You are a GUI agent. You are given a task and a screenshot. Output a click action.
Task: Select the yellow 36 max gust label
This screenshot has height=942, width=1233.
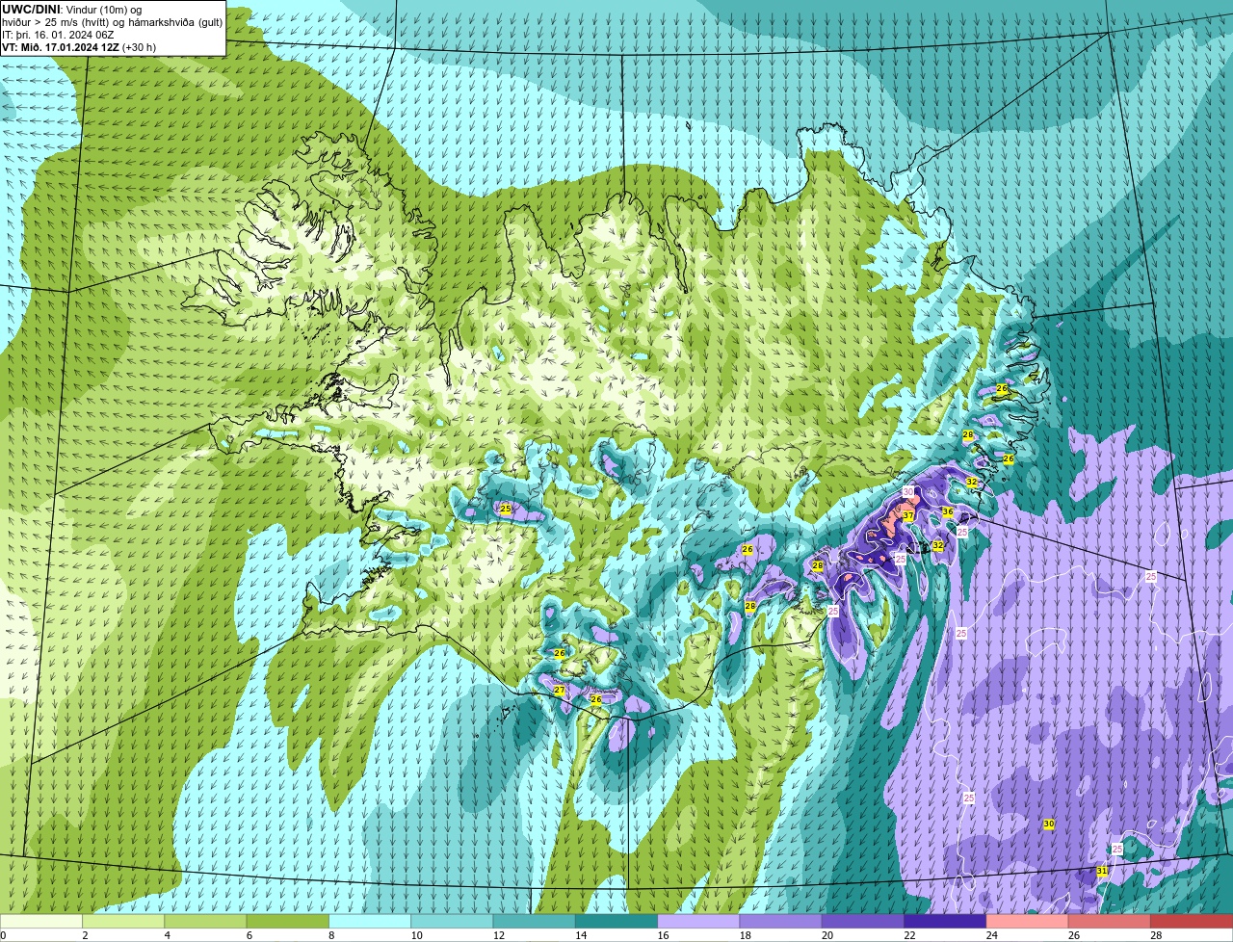[948, 511]
